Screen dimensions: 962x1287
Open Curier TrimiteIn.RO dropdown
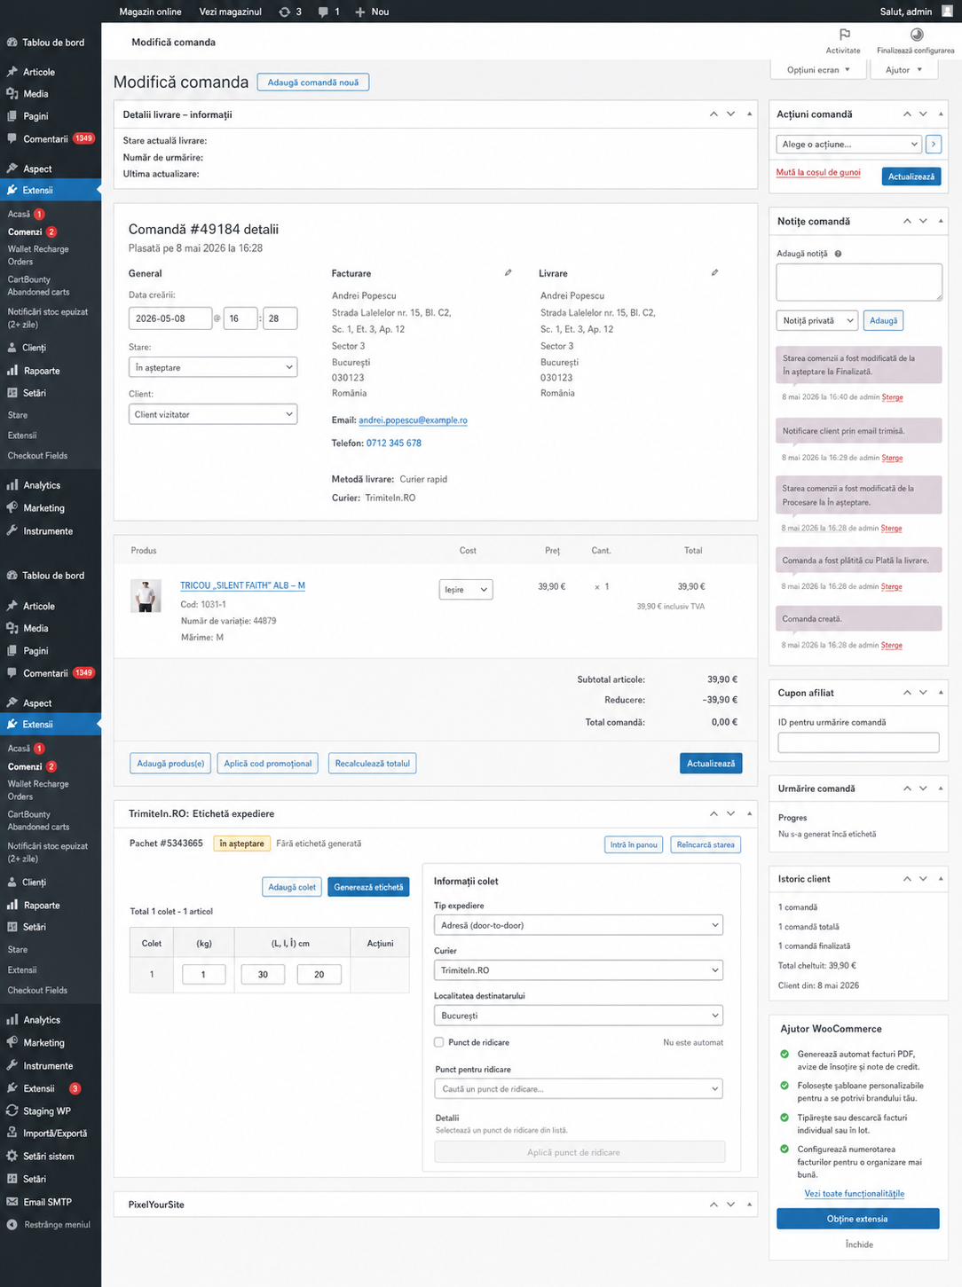coord(579,970)
